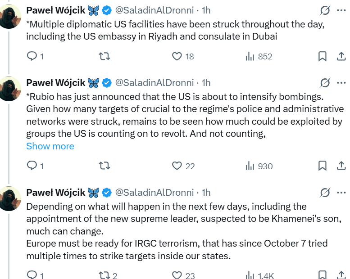Open more options on Rubio tweet
This screenshot has height=279, width=350.
pyautogui.click(x=341, y=83)
